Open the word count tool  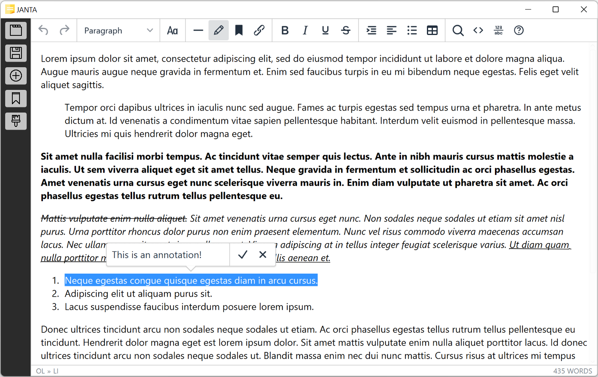[499, 30]
